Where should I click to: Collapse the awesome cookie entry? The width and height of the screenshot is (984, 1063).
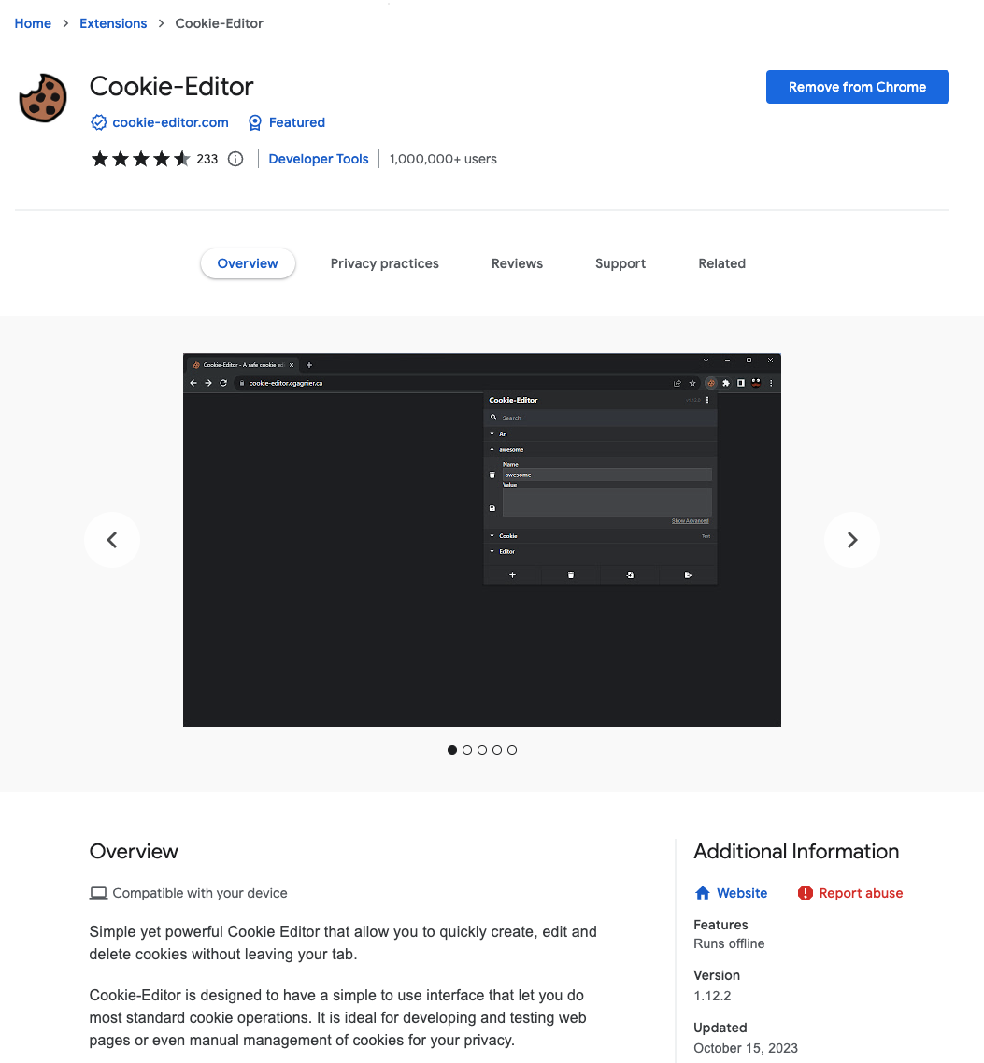[491, 449]
